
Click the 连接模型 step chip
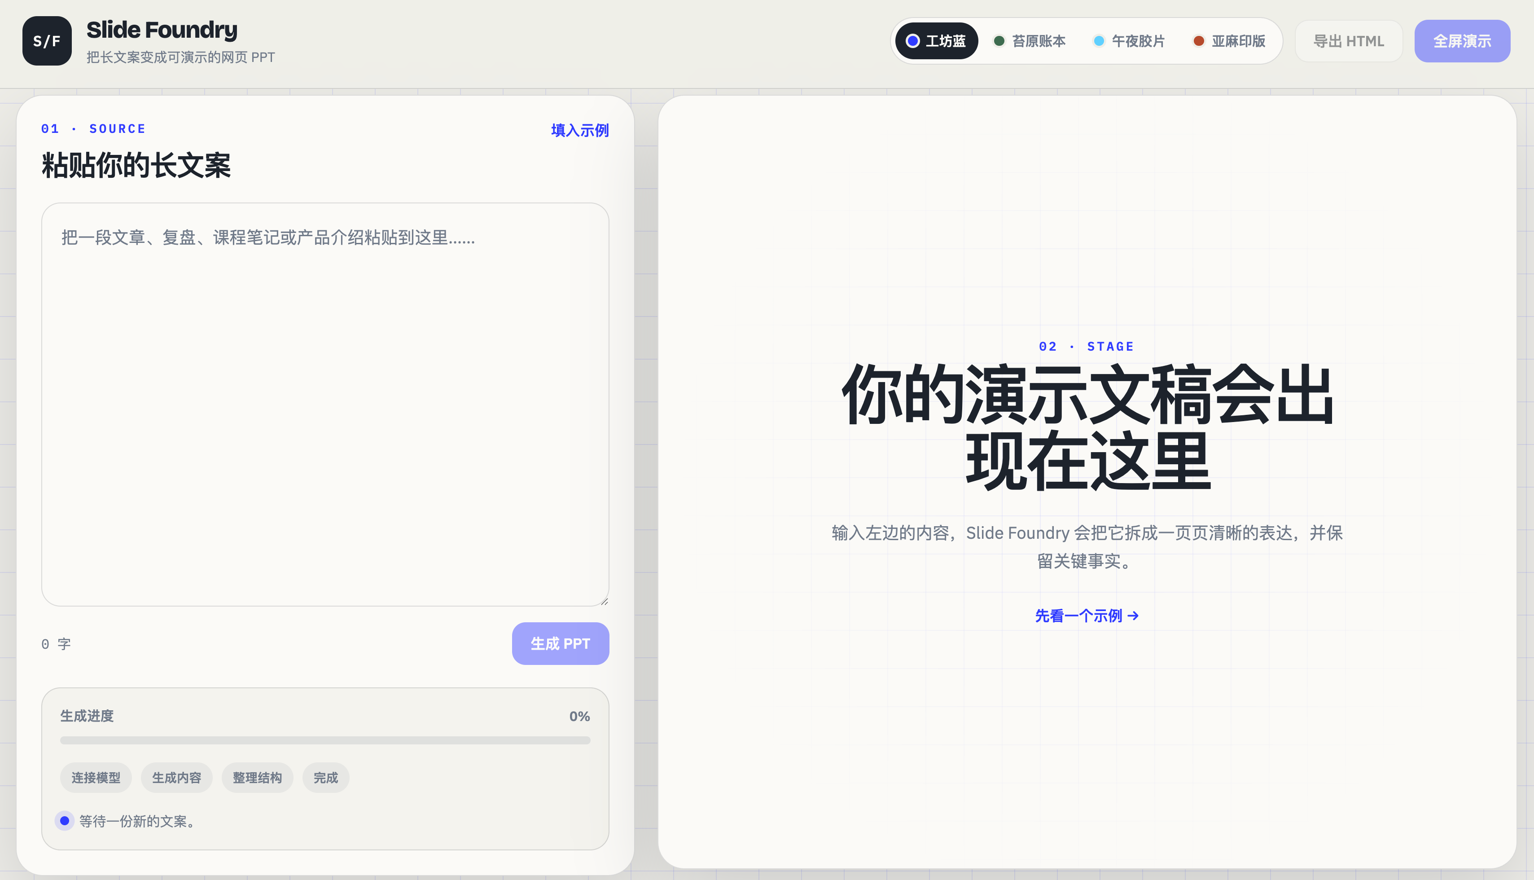click(96, 778)
